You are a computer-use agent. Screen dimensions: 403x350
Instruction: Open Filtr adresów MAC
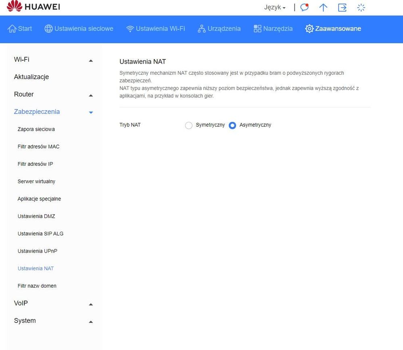(39, 146)
